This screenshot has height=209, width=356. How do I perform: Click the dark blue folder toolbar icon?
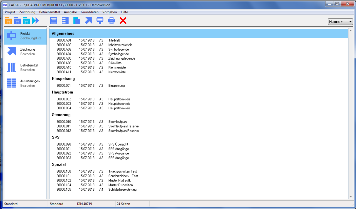point(18,21)
